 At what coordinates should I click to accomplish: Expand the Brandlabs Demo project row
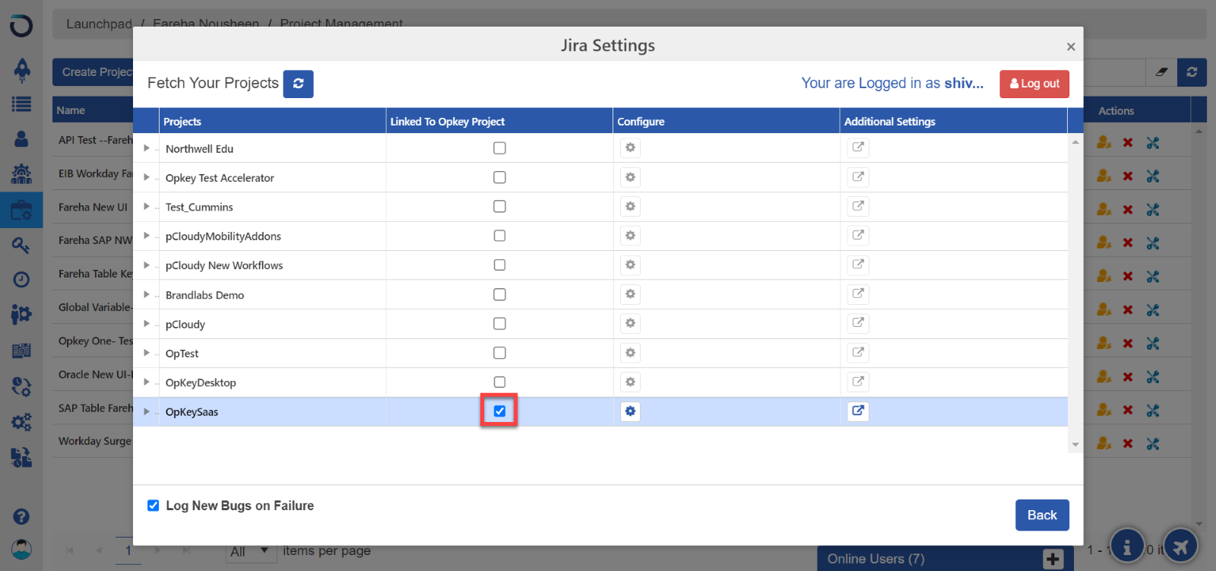tap(147, 294)
